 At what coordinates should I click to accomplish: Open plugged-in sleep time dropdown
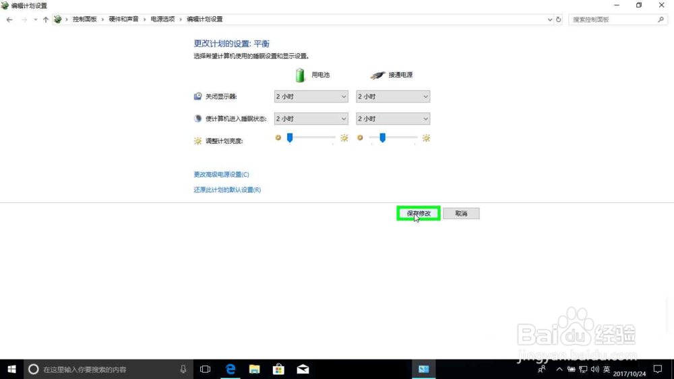(393, 119)
